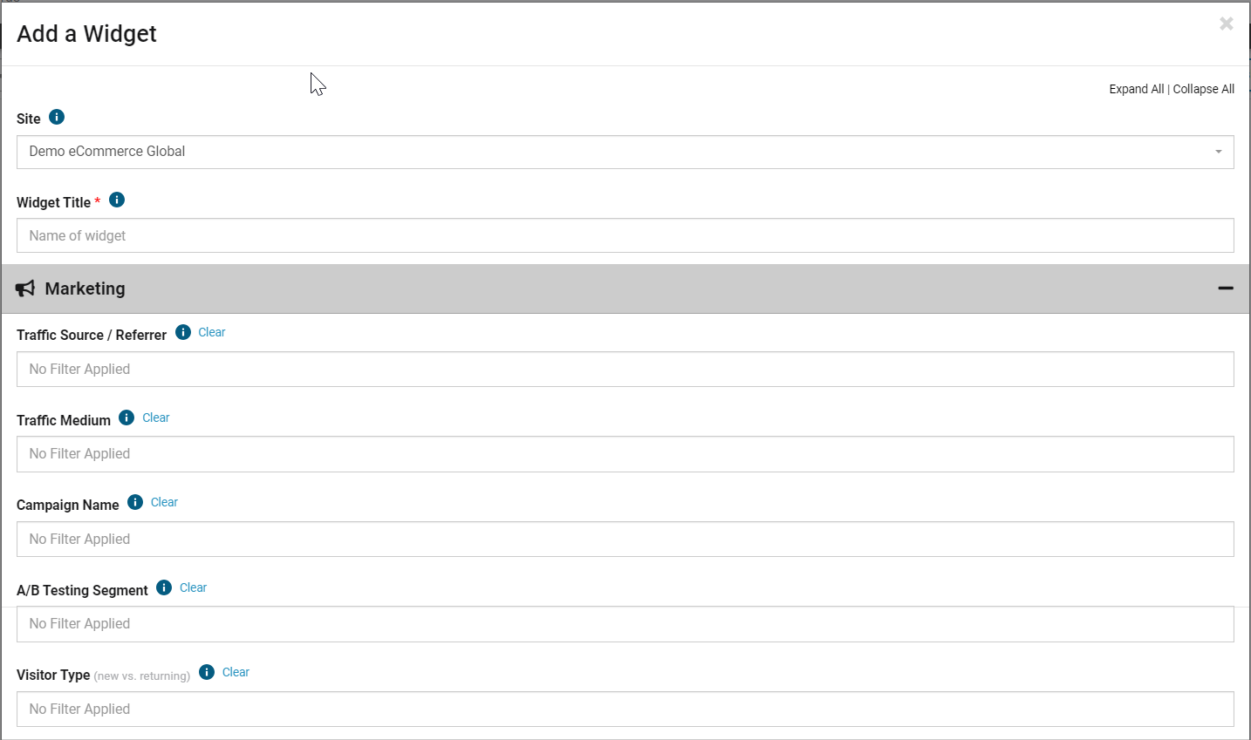Click the Visitor Type info icon
The height and width of the screenshot is (740, 1251).
click(x=206, y=671)
